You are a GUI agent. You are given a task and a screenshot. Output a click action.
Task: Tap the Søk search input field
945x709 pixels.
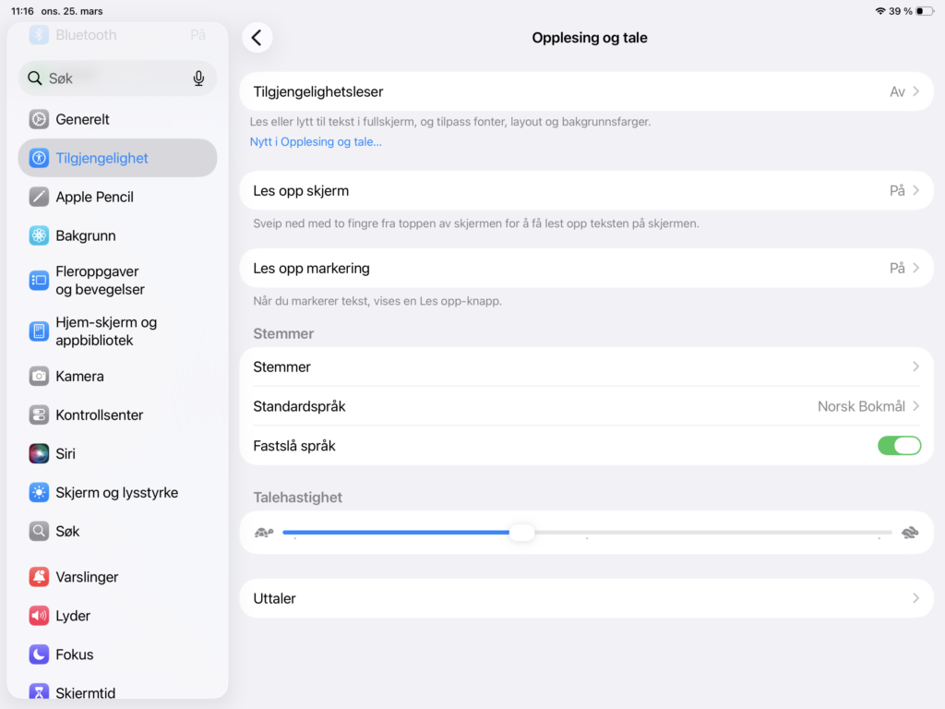click(x=117, y=78)
